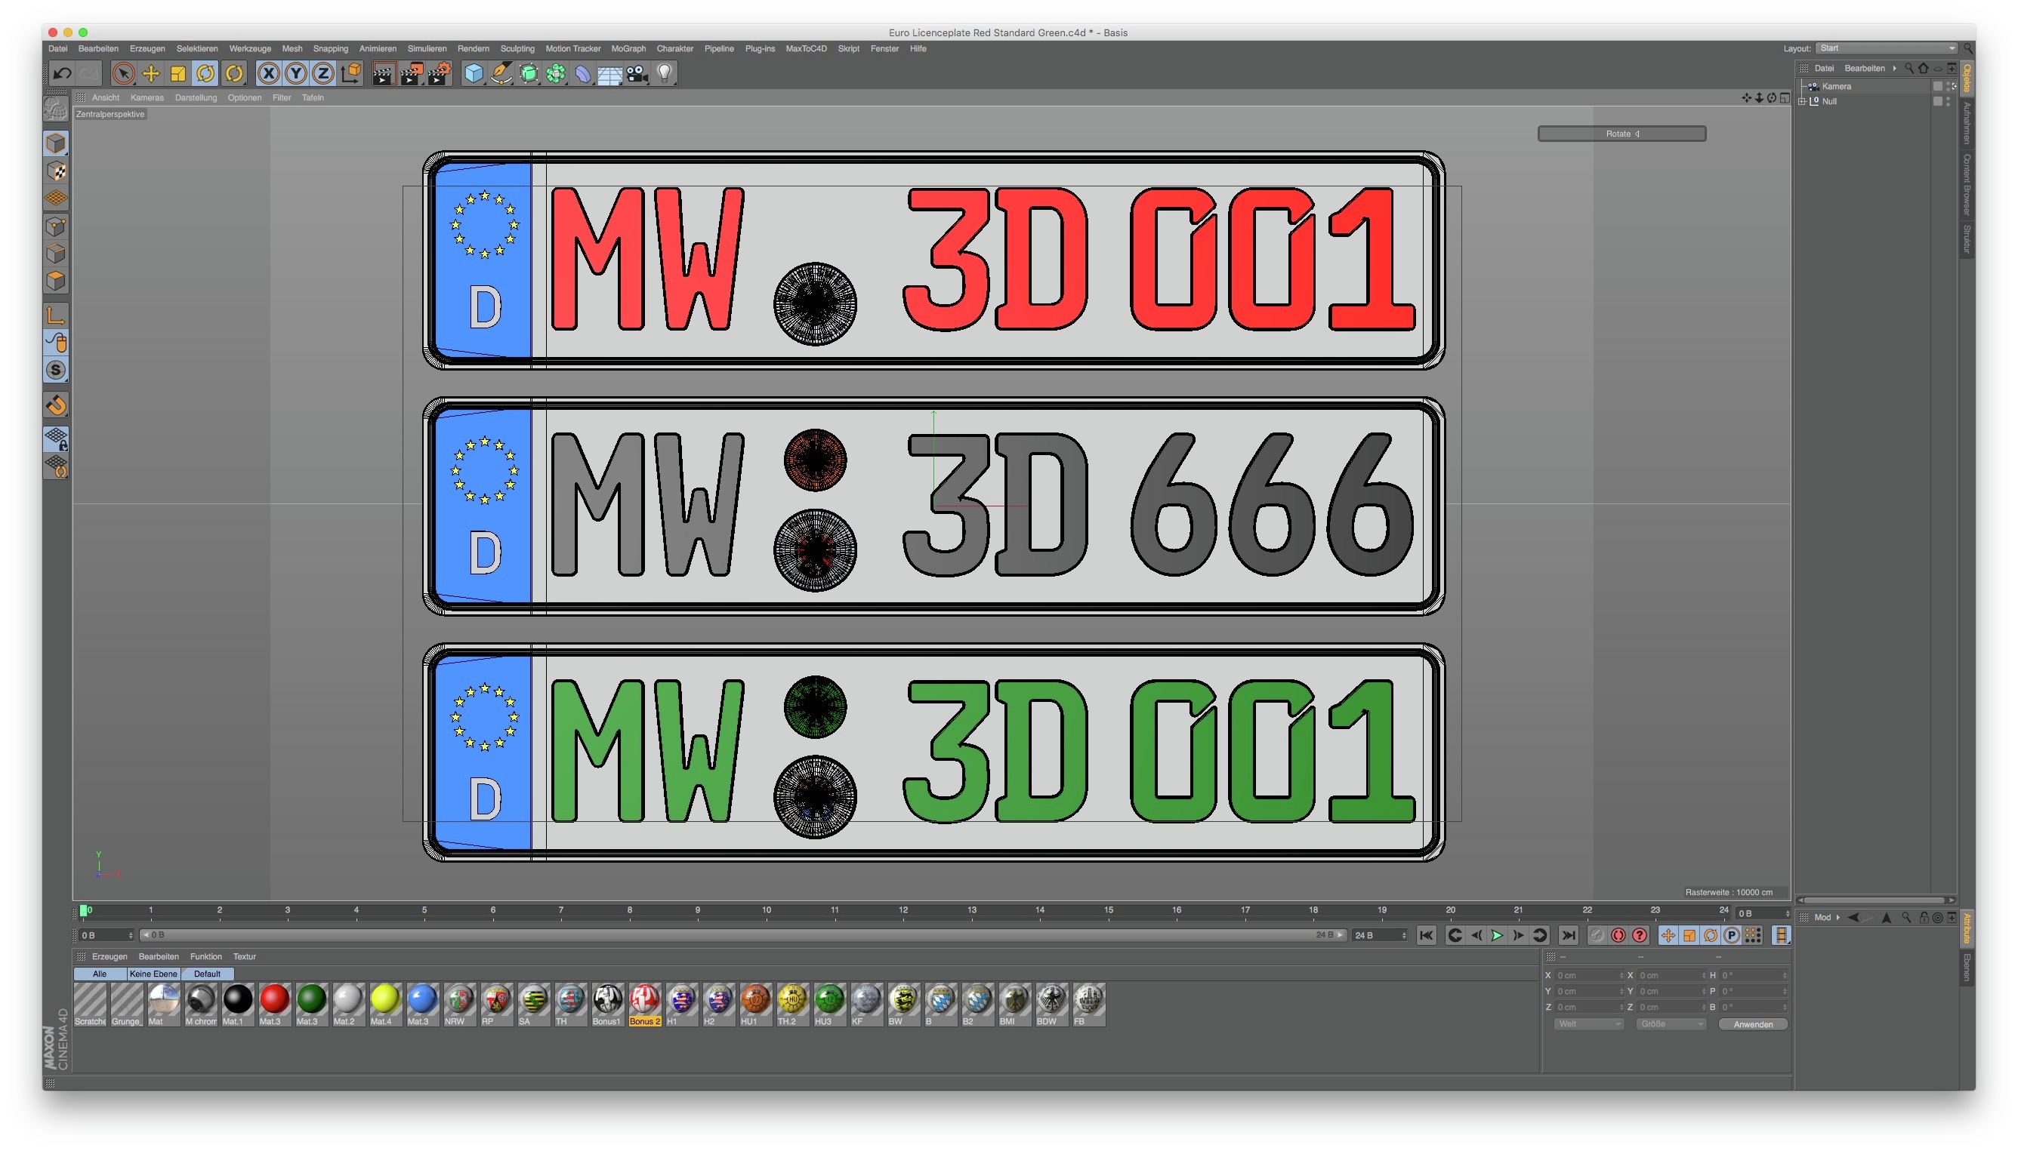This screenshot has height=1151, width=2018.
Task: Switch to the Keine Ebene material tab
Action: pyautogui.click(x=153, y=974)
